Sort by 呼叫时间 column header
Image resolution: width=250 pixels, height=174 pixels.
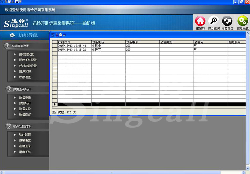74,42
